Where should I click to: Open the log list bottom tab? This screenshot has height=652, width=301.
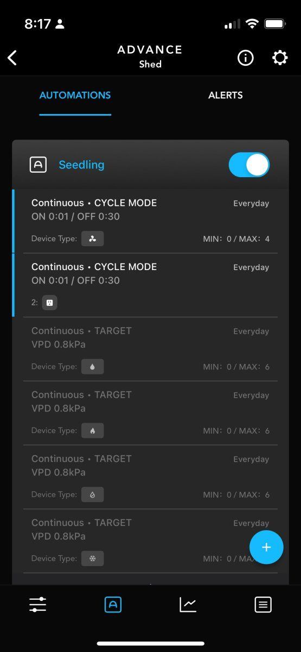(x=263, y=604)
